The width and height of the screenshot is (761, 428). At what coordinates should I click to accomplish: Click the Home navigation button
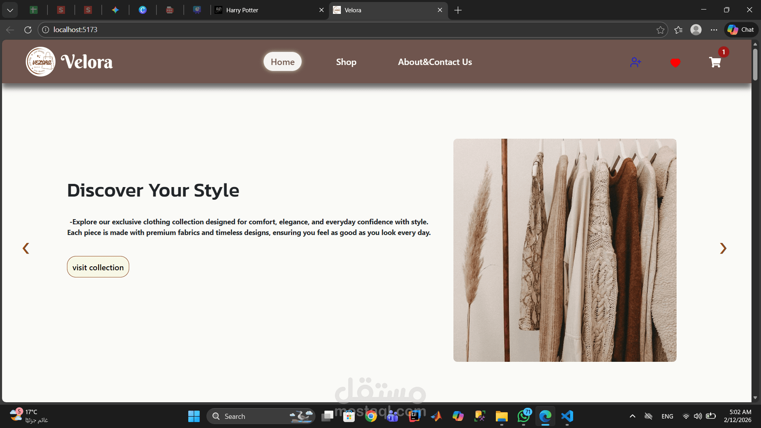coord(282,61)
